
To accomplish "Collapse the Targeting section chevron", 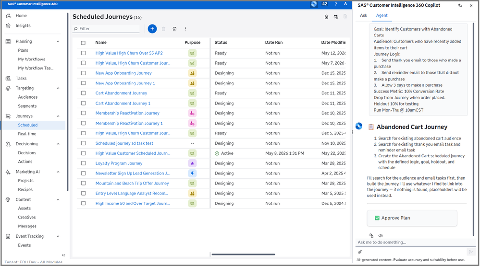I will pos(58,88).
